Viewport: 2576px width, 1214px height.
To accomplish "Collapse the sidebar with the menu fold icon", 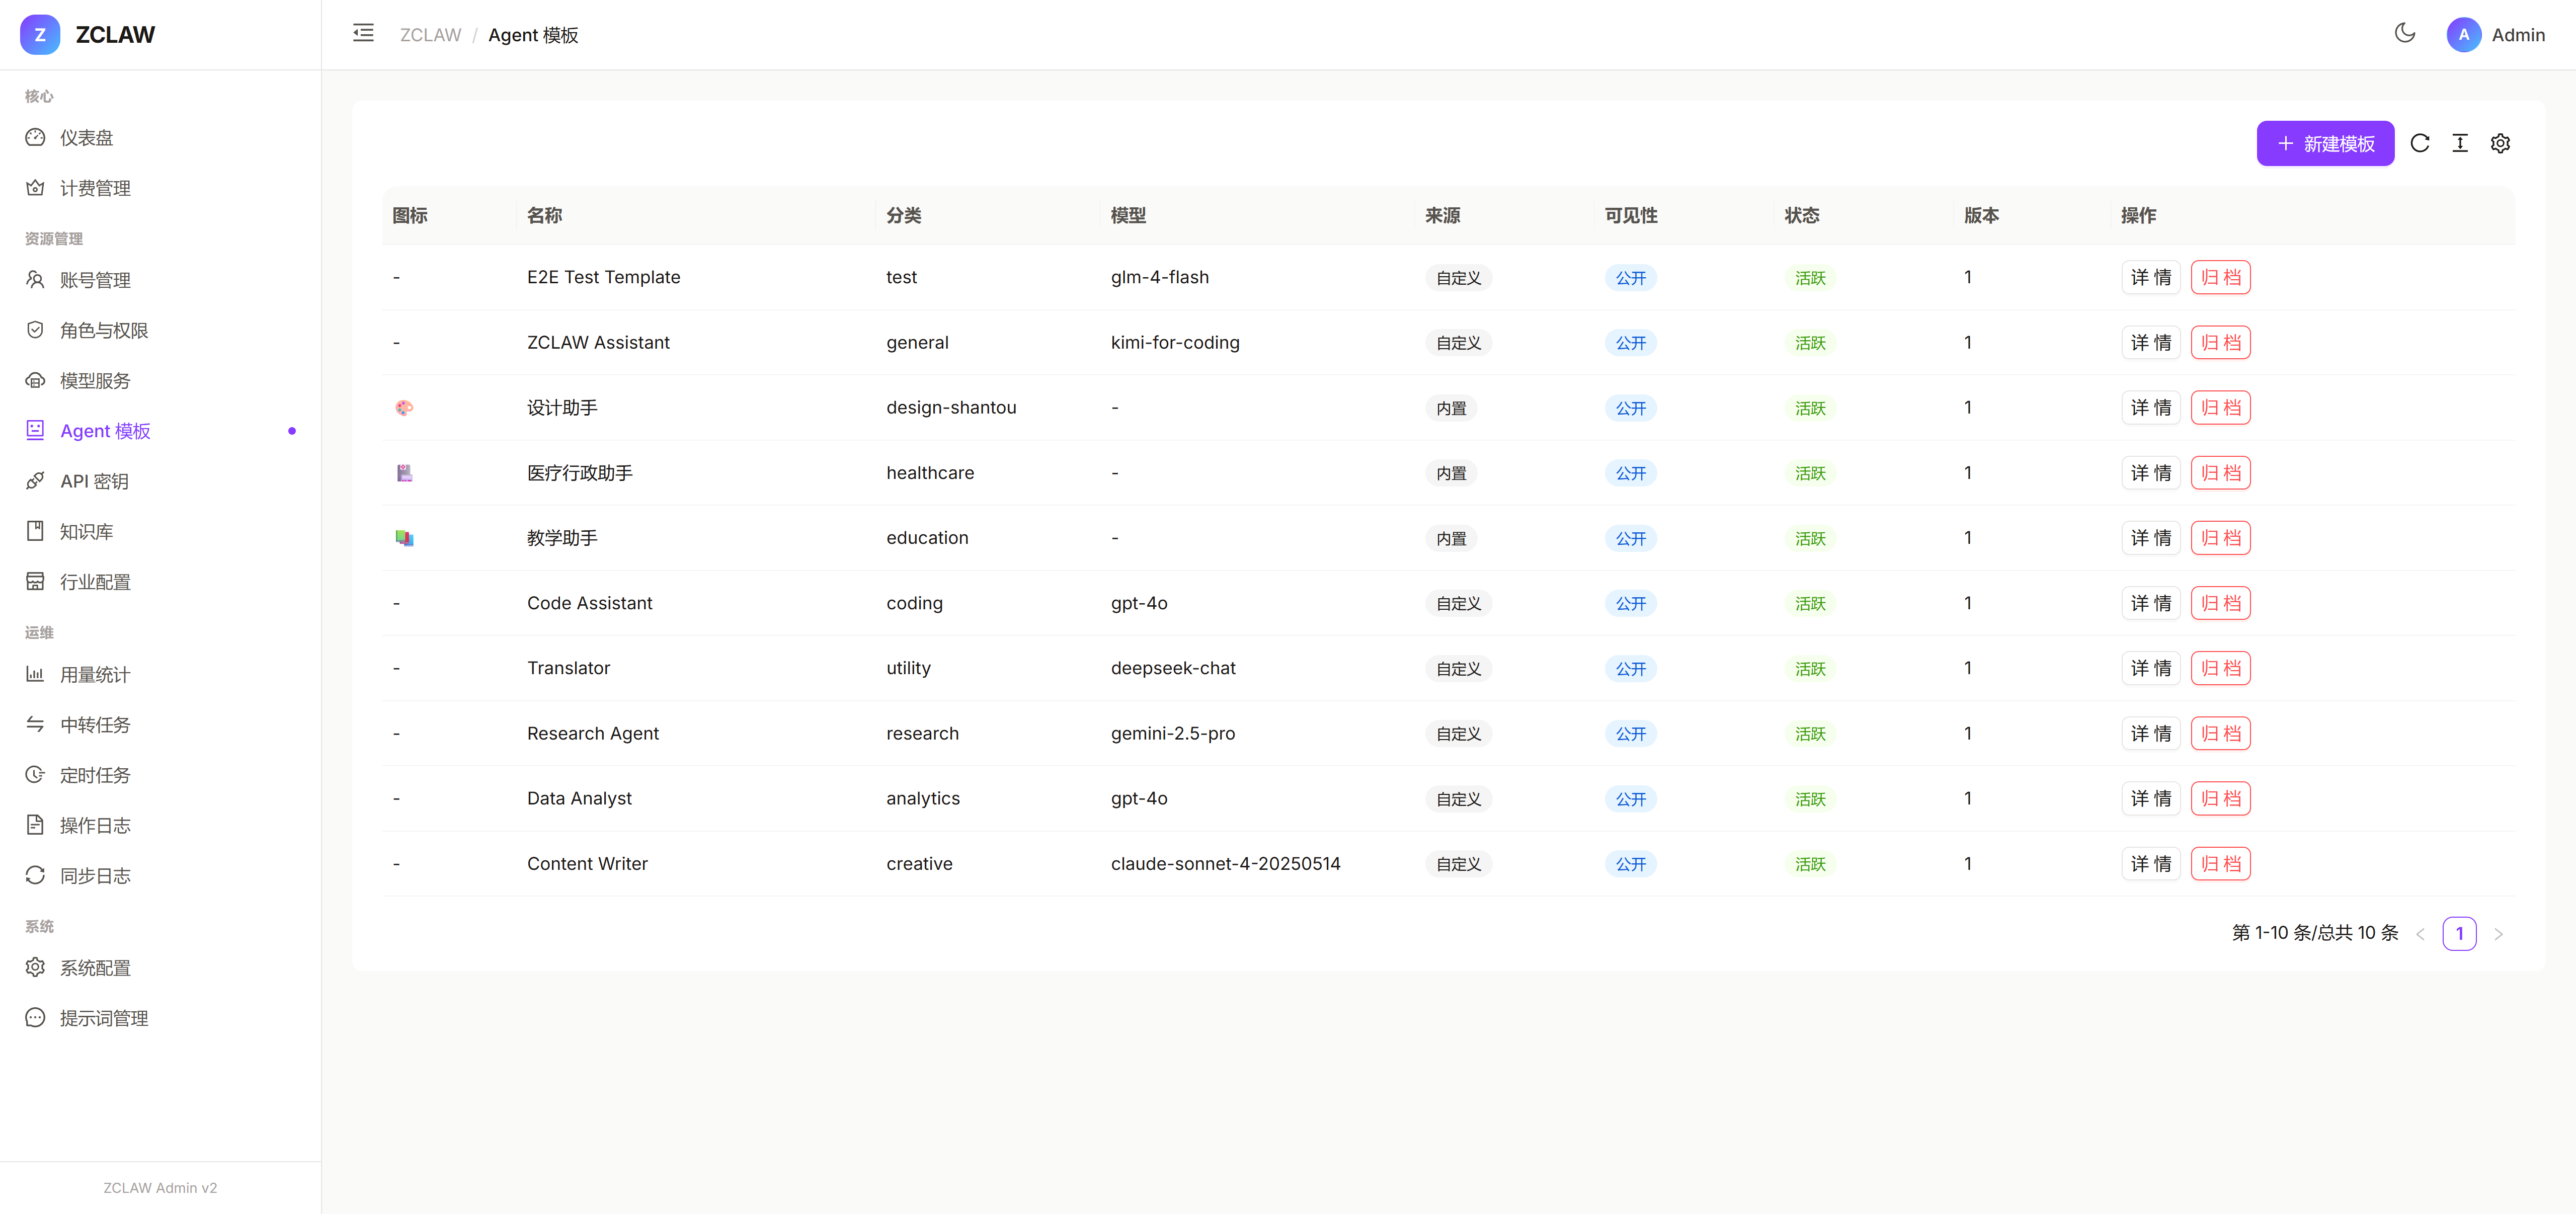I will 363,34.
